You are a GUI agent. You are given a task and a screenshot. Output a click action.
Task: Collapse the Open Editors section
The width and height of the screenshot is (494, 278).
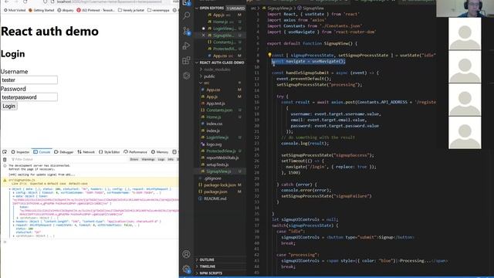pyautogui.click(x=211, y=8)
